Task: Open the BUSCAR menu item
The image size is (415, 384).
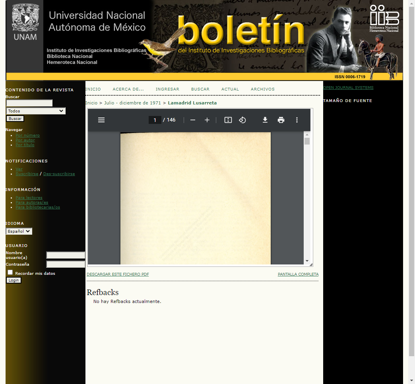Action: (x=200, y=89)
